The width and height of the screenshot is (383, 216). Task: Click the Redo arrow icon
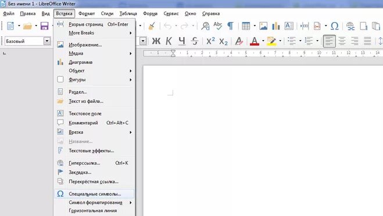184,26
